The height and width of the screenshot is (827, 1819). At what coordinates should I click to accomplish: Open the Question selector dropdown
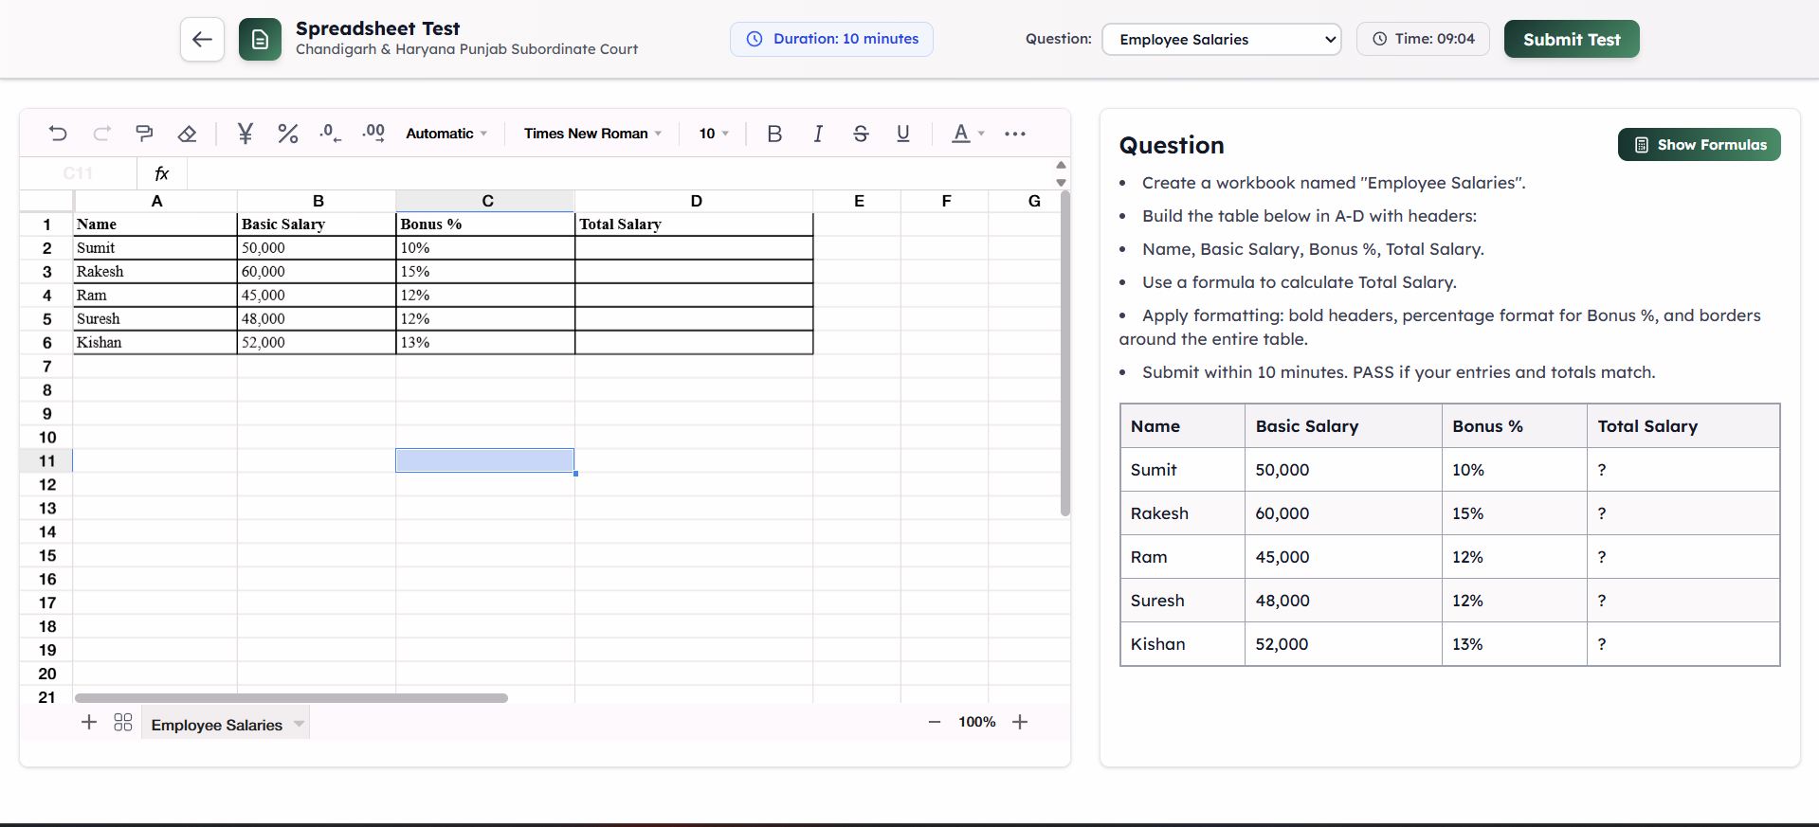click(x=1222, y=39)
